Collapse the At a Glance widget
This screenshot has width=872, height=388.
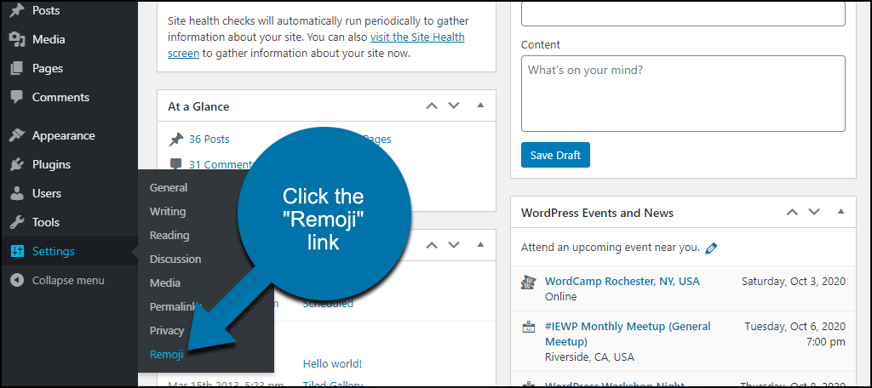[480, 106]
